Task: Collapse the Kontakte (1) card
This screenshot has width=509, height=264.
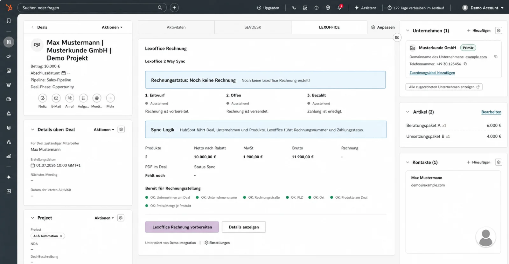Action: [408, 162]
